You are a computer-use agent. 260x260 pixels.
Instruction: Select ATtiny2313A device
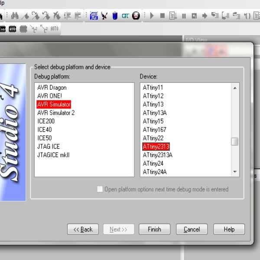point(158,155)
